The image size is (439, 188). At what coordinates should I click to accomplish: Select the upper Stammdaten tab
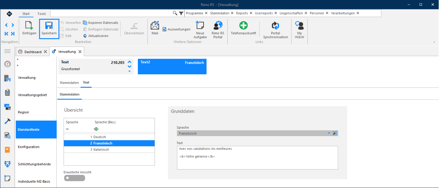(x=69, y=82)
